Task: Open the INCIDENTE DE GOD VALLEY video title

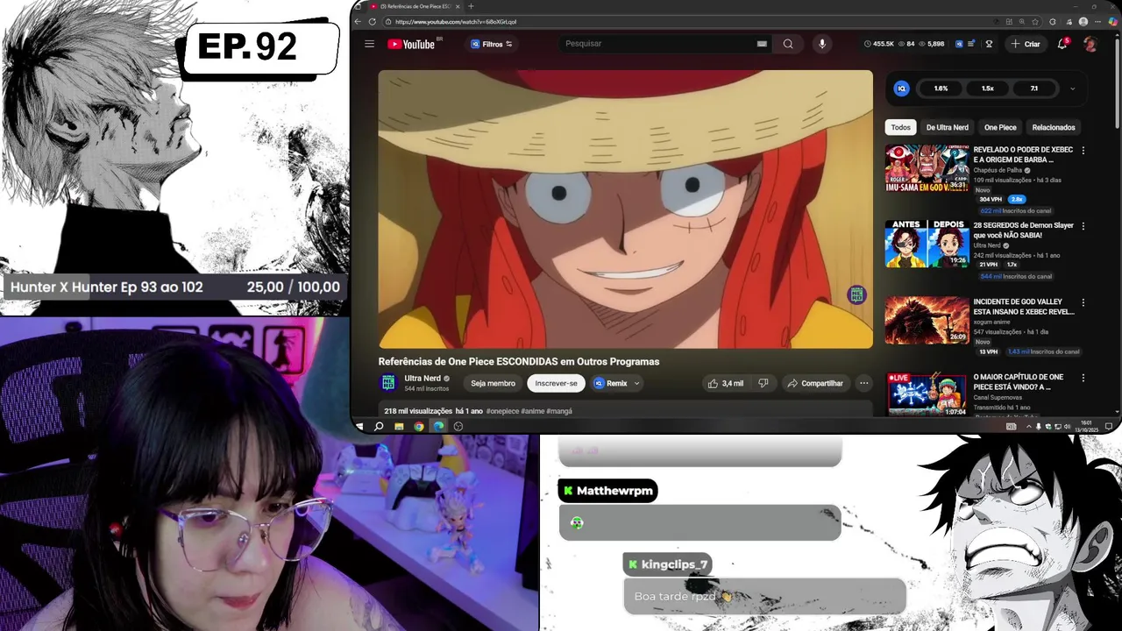Action: point(1023,307)
